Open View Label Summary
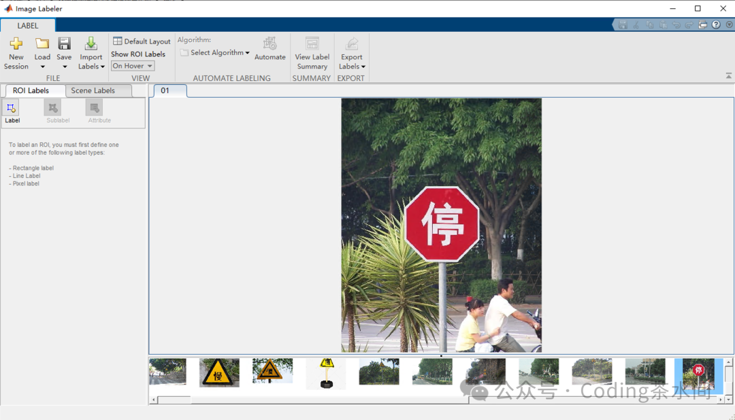The width and height of the screenshot is (735, 420). tap(312, 54)
